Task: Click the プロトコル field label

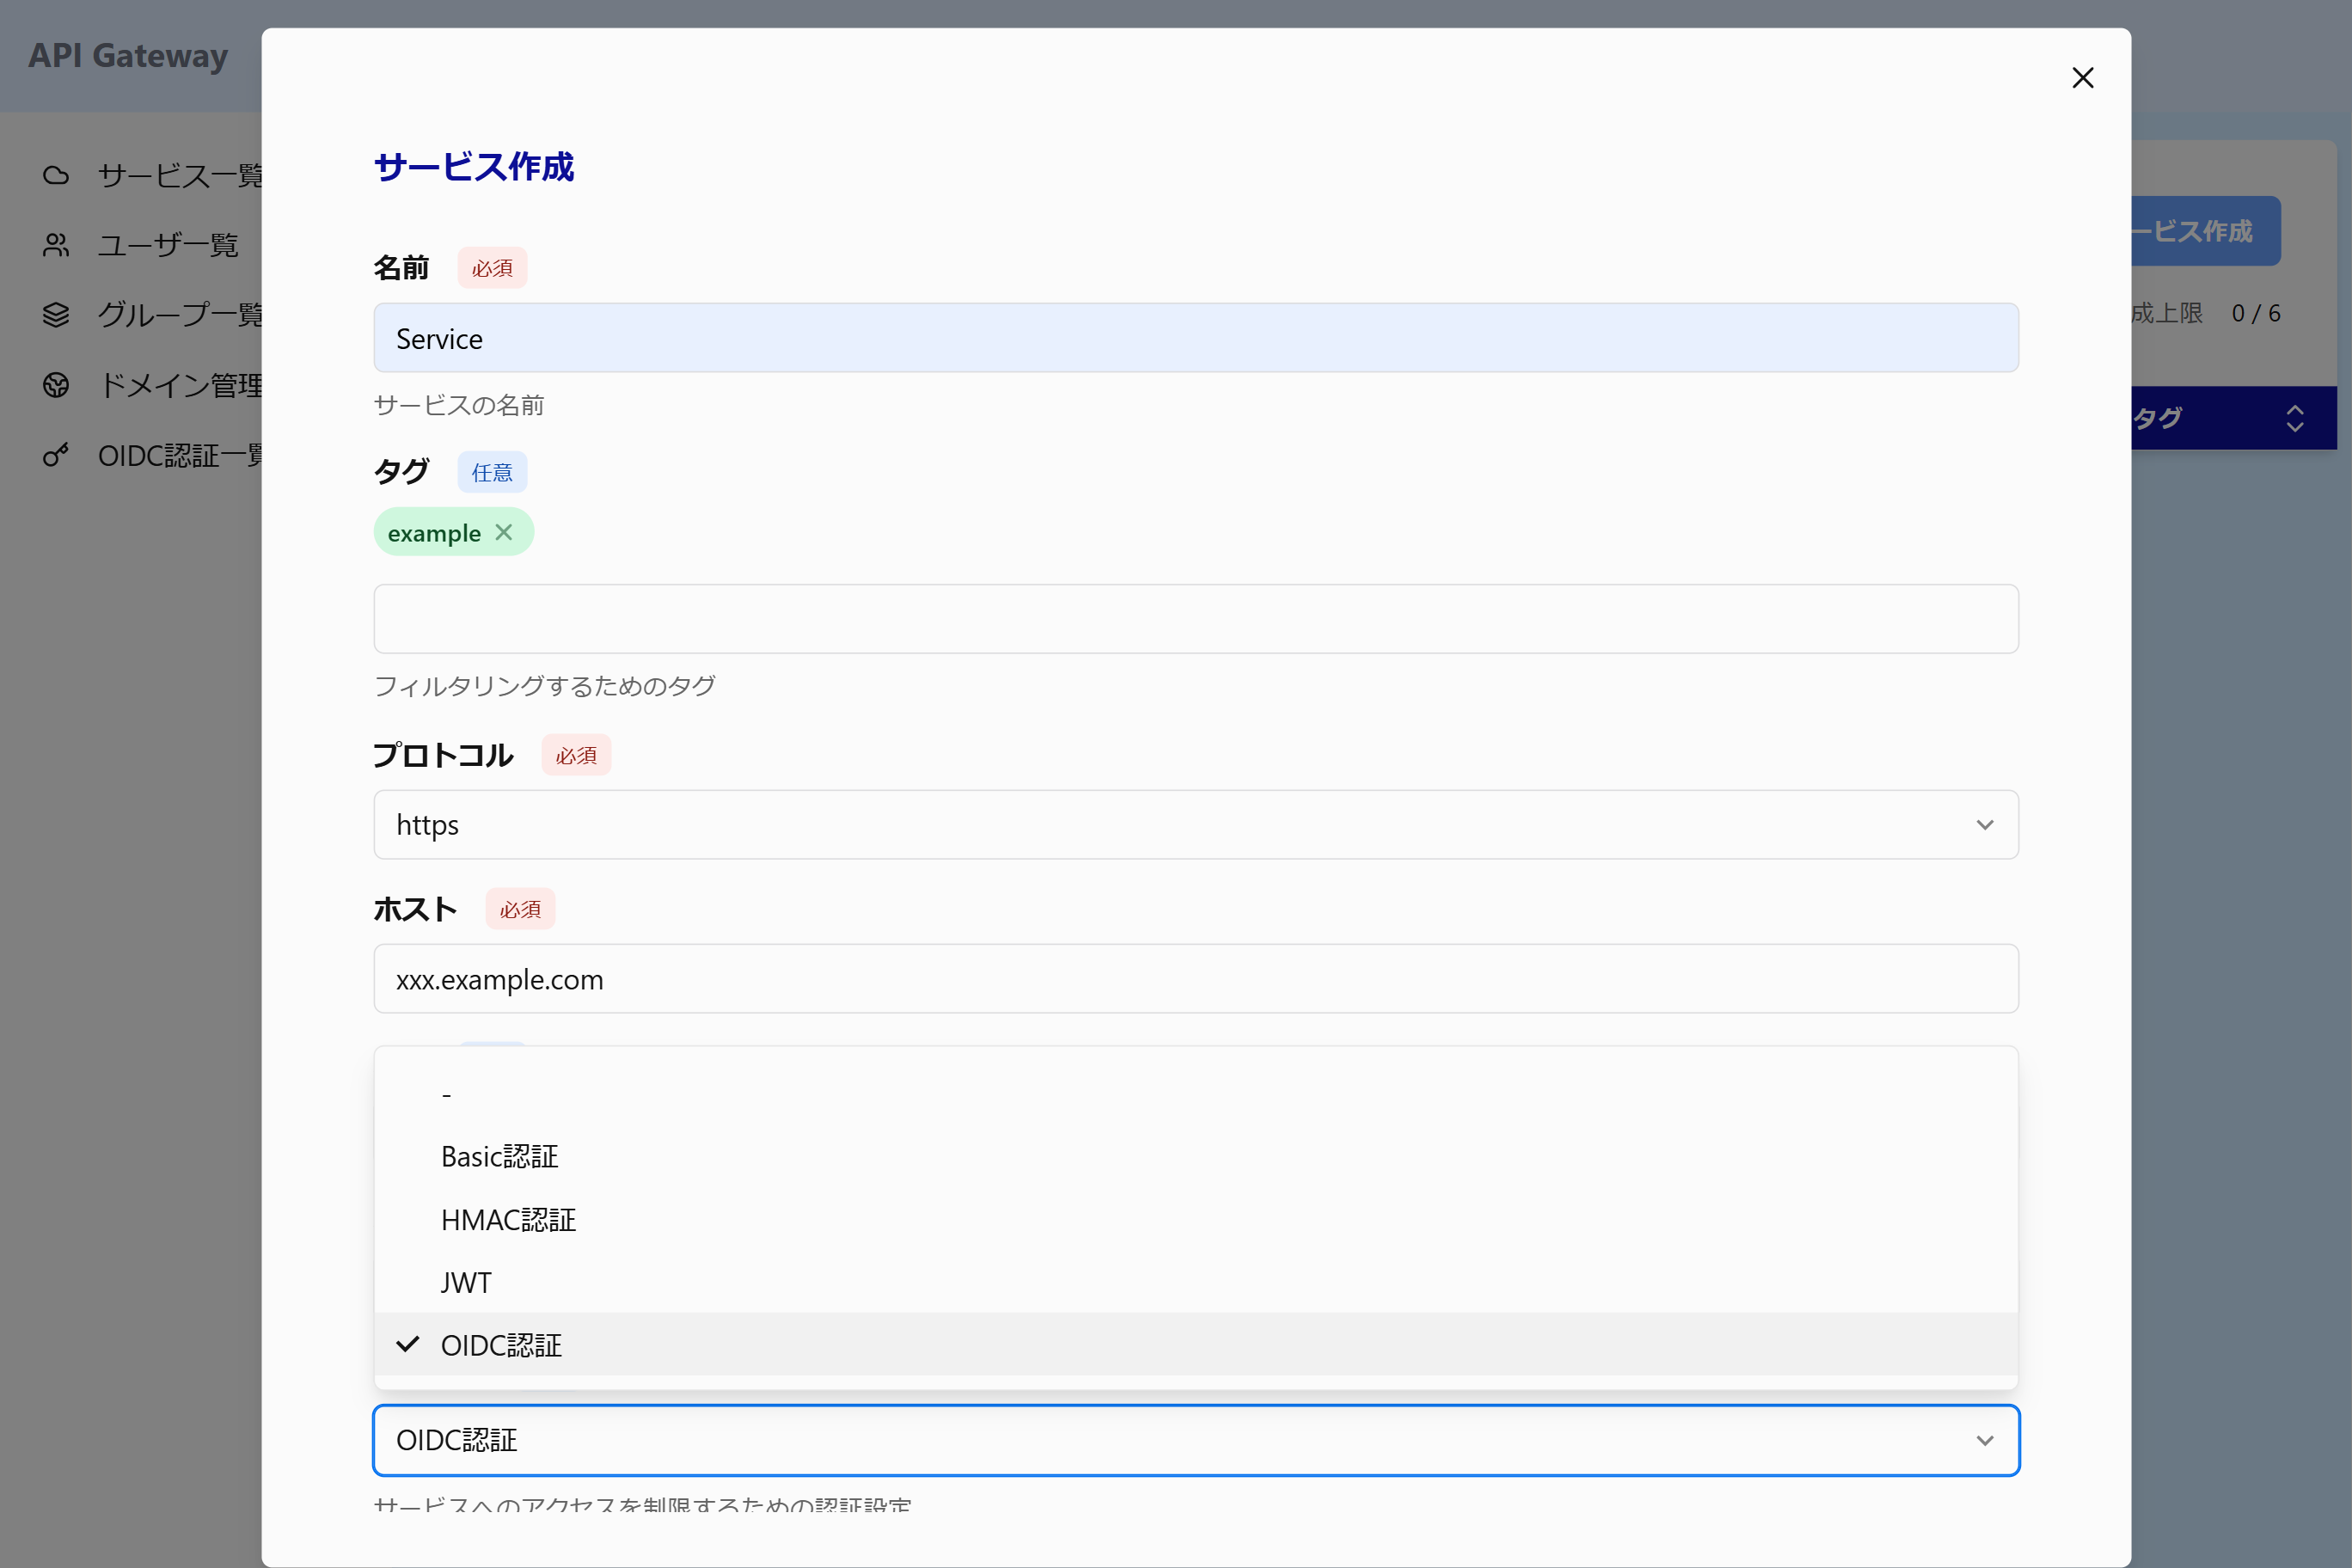Action: pyautogui.click(x=443, y=755)
